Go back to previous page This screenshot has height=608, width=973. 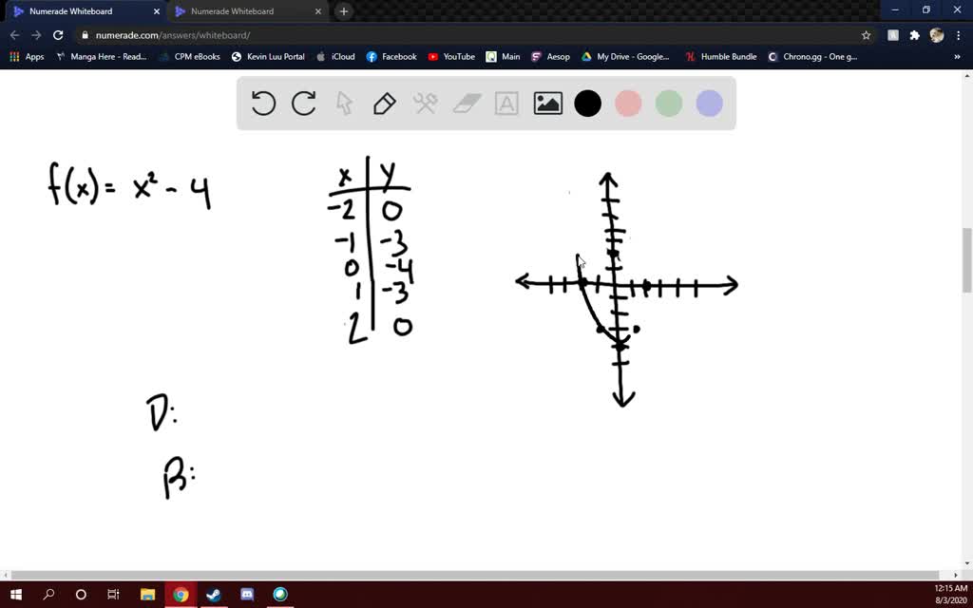[x=15, y=35]
